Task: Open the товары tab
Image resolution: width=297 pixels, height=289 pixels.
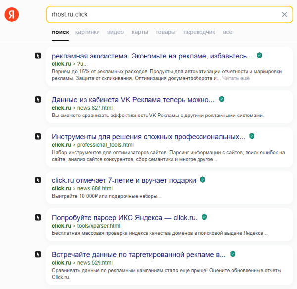Action: [x=165, y=32]
